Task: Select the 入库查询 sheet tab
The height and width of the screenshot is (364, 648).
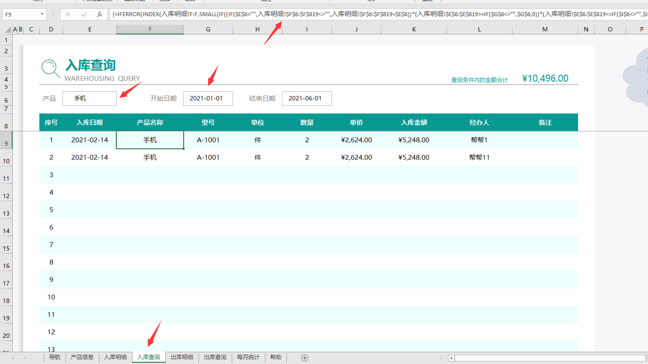Action: coord(149,357)
